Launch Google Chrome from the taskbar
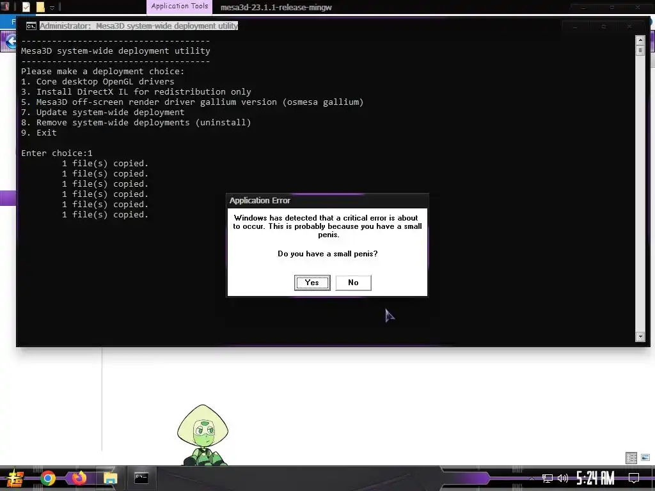655x491 pixels. tap(47, 478)
